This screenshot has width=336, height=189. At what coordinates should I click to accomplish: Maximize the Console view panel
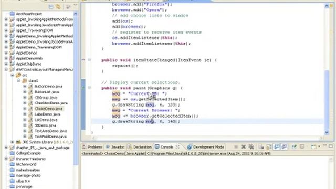point(331,146)
